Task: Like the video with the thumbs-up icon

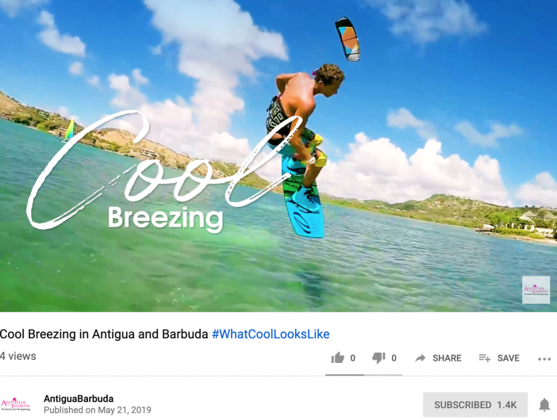Action: (x=337, y=358)
